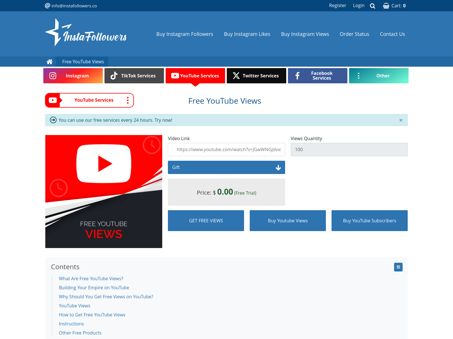Go to Contact Us page
Viewport: 453px width, 339px height.
point(392,34)
